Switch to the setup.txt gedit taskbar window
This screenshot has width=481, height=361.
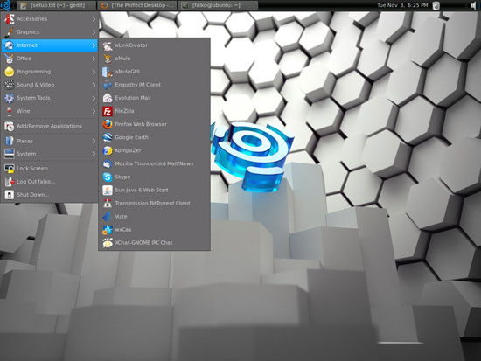pyautogui.click(x=56, y=5)
